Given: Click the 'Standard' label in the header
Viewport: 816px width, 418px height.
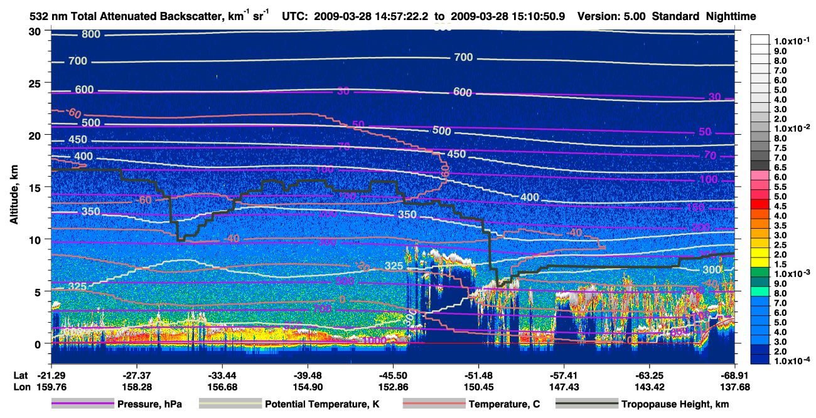Looking at the screenshot, I should 676,16.
